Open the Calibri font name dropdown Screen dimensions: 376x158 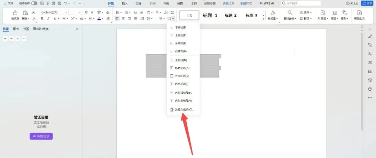pos(66,12)
